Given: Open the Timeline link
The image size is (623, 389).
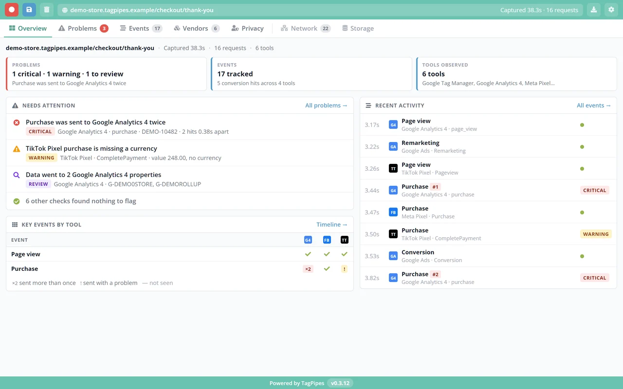Looking at the screenshot, I should (x=332, y=225).
